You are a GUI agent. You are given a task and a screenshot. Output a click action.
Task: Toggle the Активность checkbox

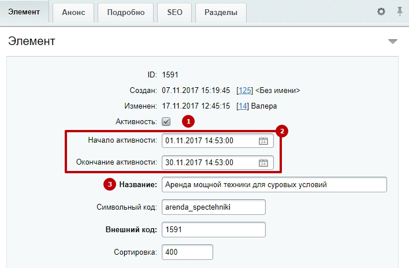(x=166, y=121)
